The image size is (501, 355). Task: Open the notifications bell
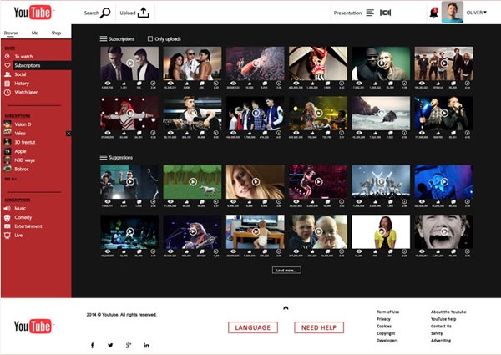433,13
